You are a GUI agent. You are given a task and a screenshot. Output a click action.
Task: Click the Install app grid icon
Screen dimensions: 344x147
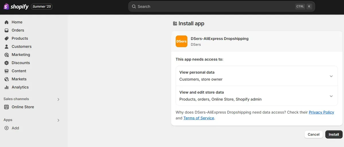175,24
